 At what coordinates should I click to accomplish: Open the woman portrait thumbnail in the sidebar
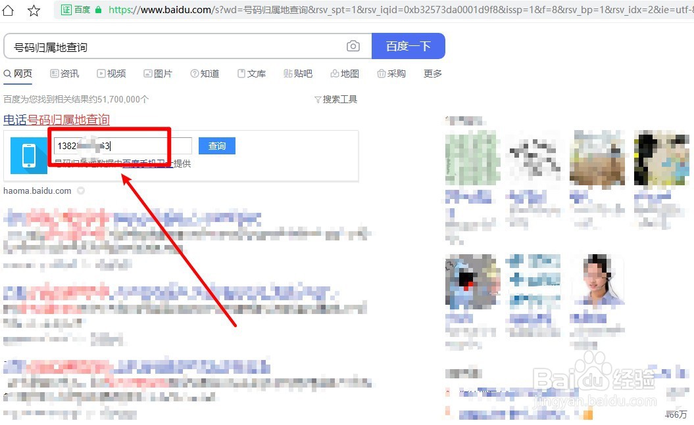pos(597,281)
